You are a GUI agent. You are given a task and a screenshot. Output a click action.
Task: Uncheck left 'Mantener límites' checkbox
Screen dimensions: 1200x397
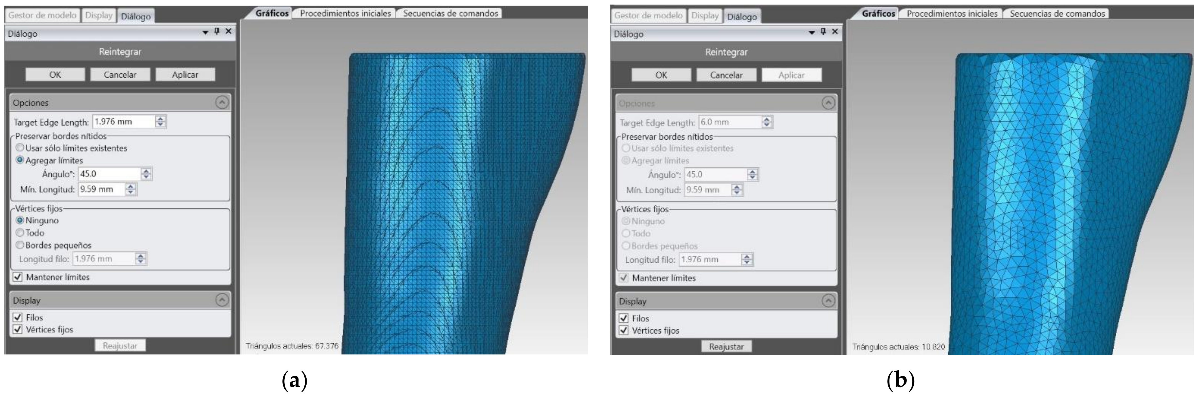coord(18,277)
